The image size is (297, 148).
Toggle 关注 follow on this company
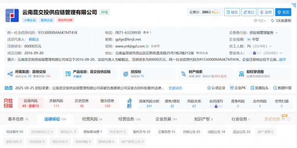tap(283, 12)
